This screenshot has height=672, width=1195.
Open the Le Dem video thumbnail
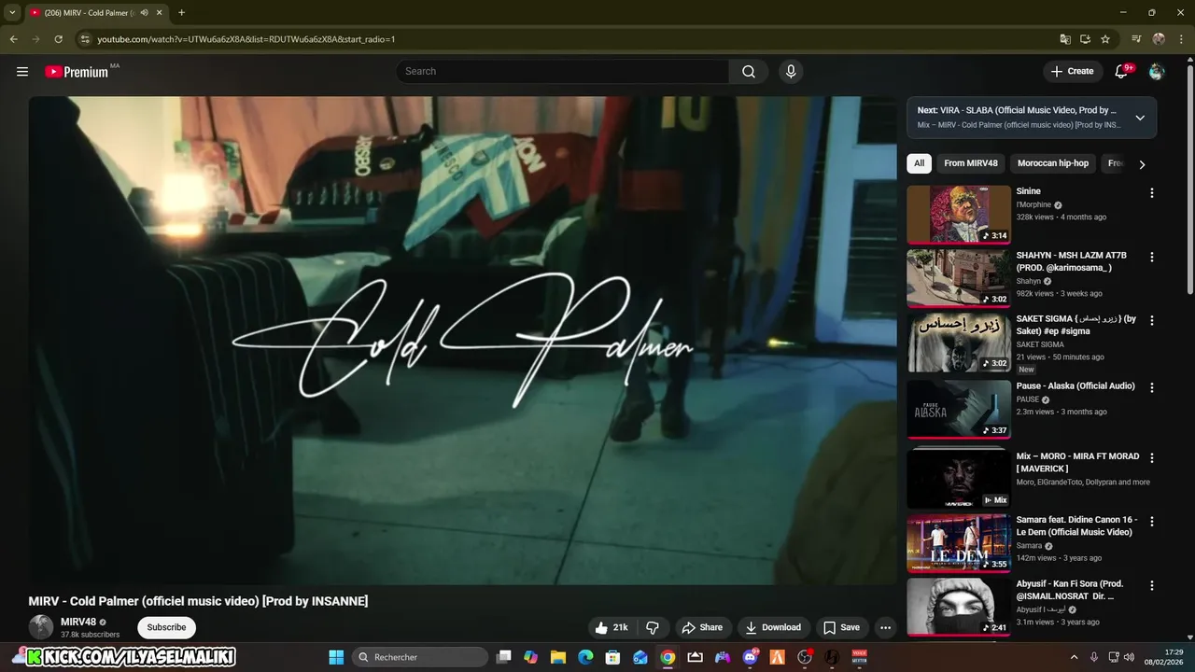(x=959, y=543)
